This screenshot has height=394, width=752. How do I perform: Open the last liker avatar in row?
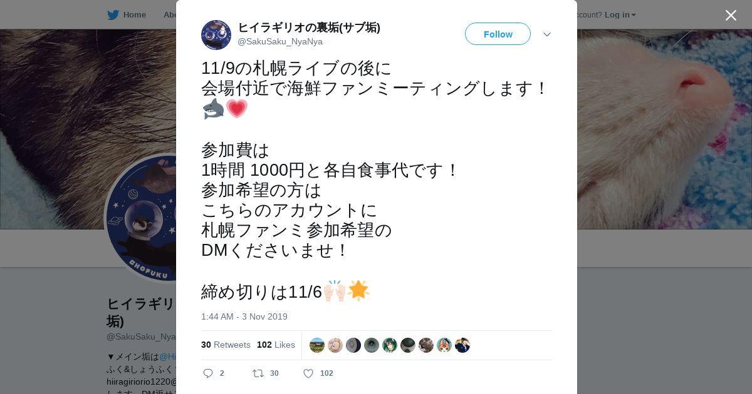click(462, 345)
